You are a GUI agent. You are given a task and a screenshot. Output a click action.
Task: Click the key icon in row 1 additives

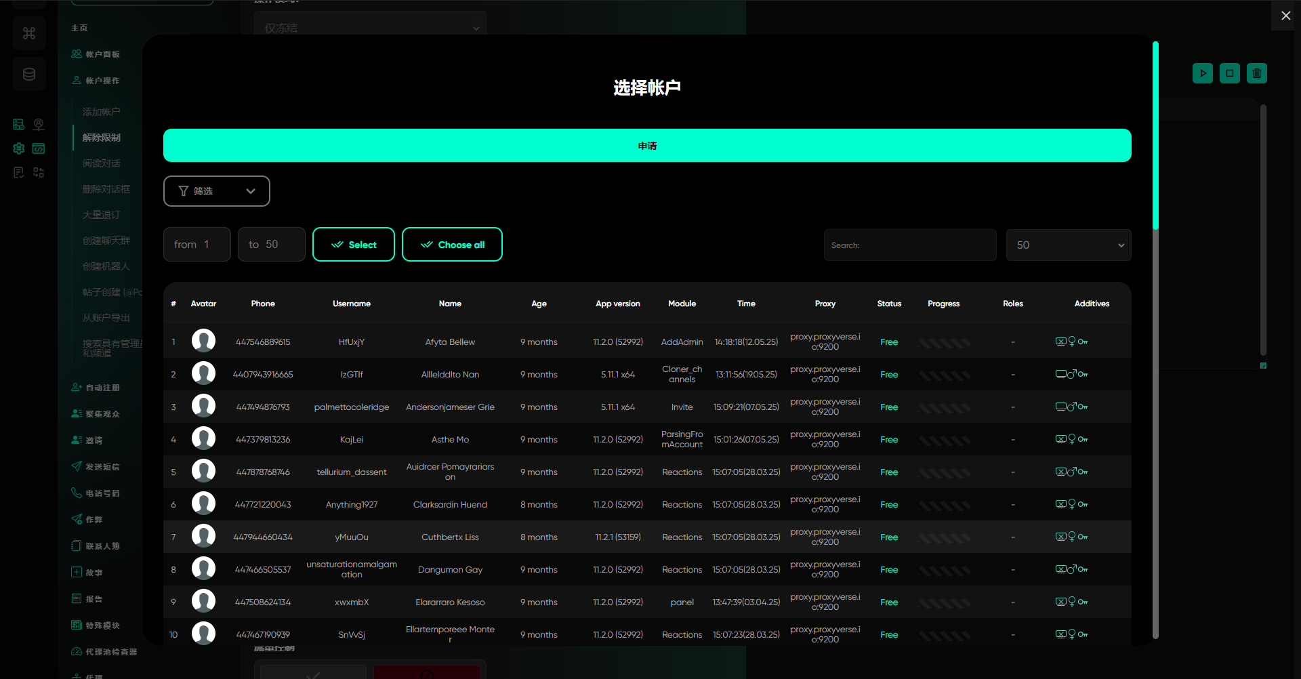1083,342
